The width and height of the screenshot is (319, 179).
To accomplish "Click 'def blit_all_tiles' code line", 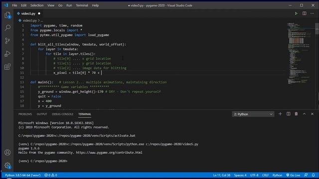I will pyautogui.click(x=78, y=44).
